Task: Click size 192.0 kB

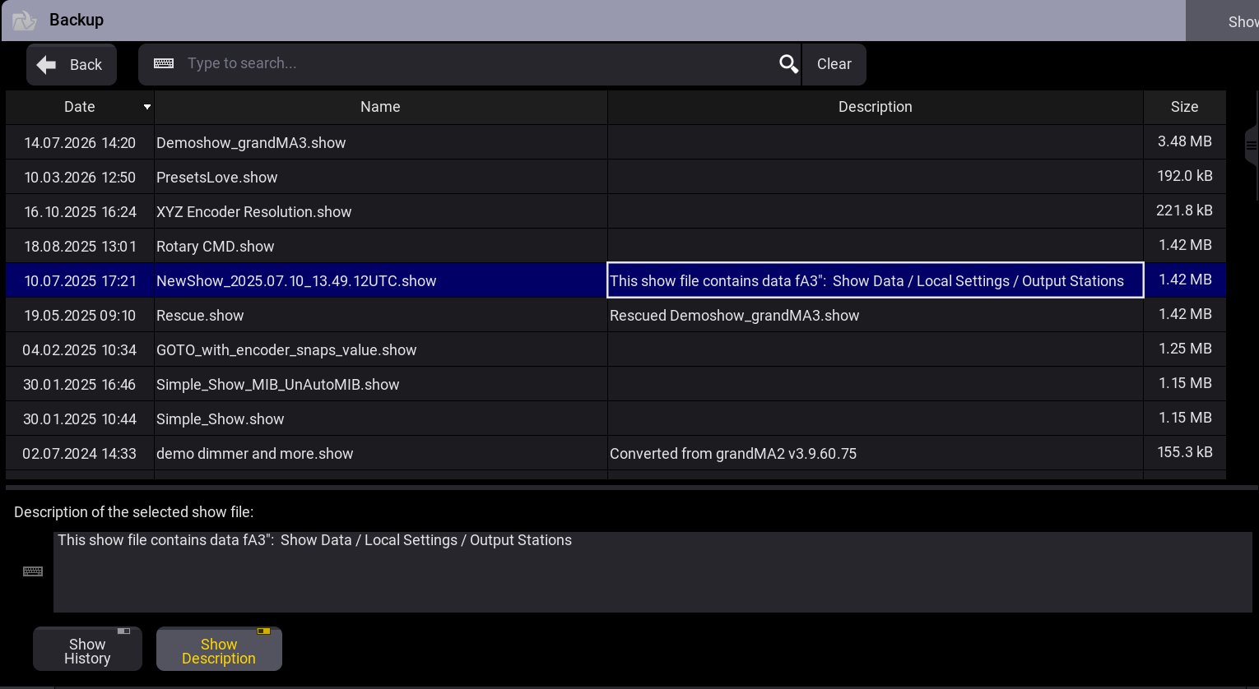Action: pyautogui.click(x=1185, y=176)
